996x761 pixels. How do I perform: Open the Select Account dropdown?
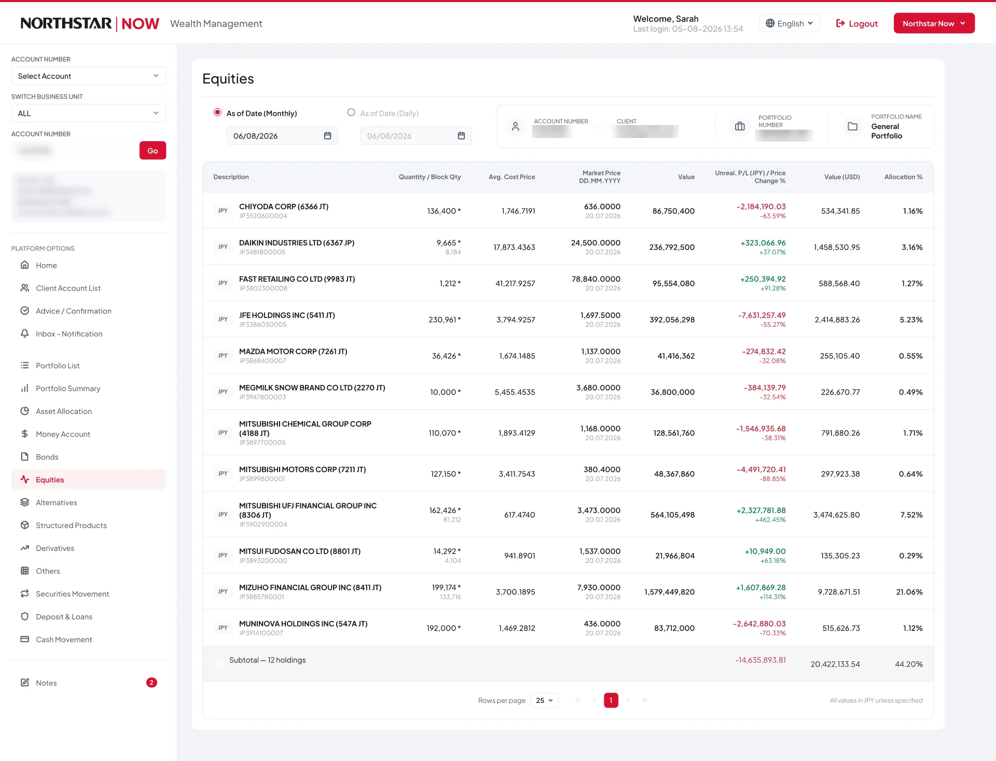(x=89, y=76)
